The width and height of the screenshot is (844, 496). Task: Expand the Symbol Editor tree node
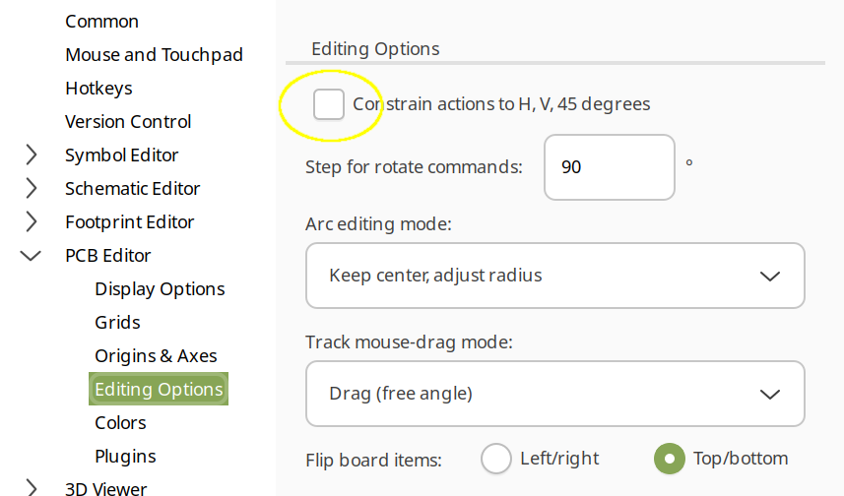pyautogui.click(x=32, y=155)
